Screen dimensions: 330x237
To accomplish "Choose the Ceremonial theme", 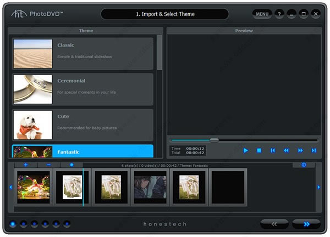I will coord(82,89).
